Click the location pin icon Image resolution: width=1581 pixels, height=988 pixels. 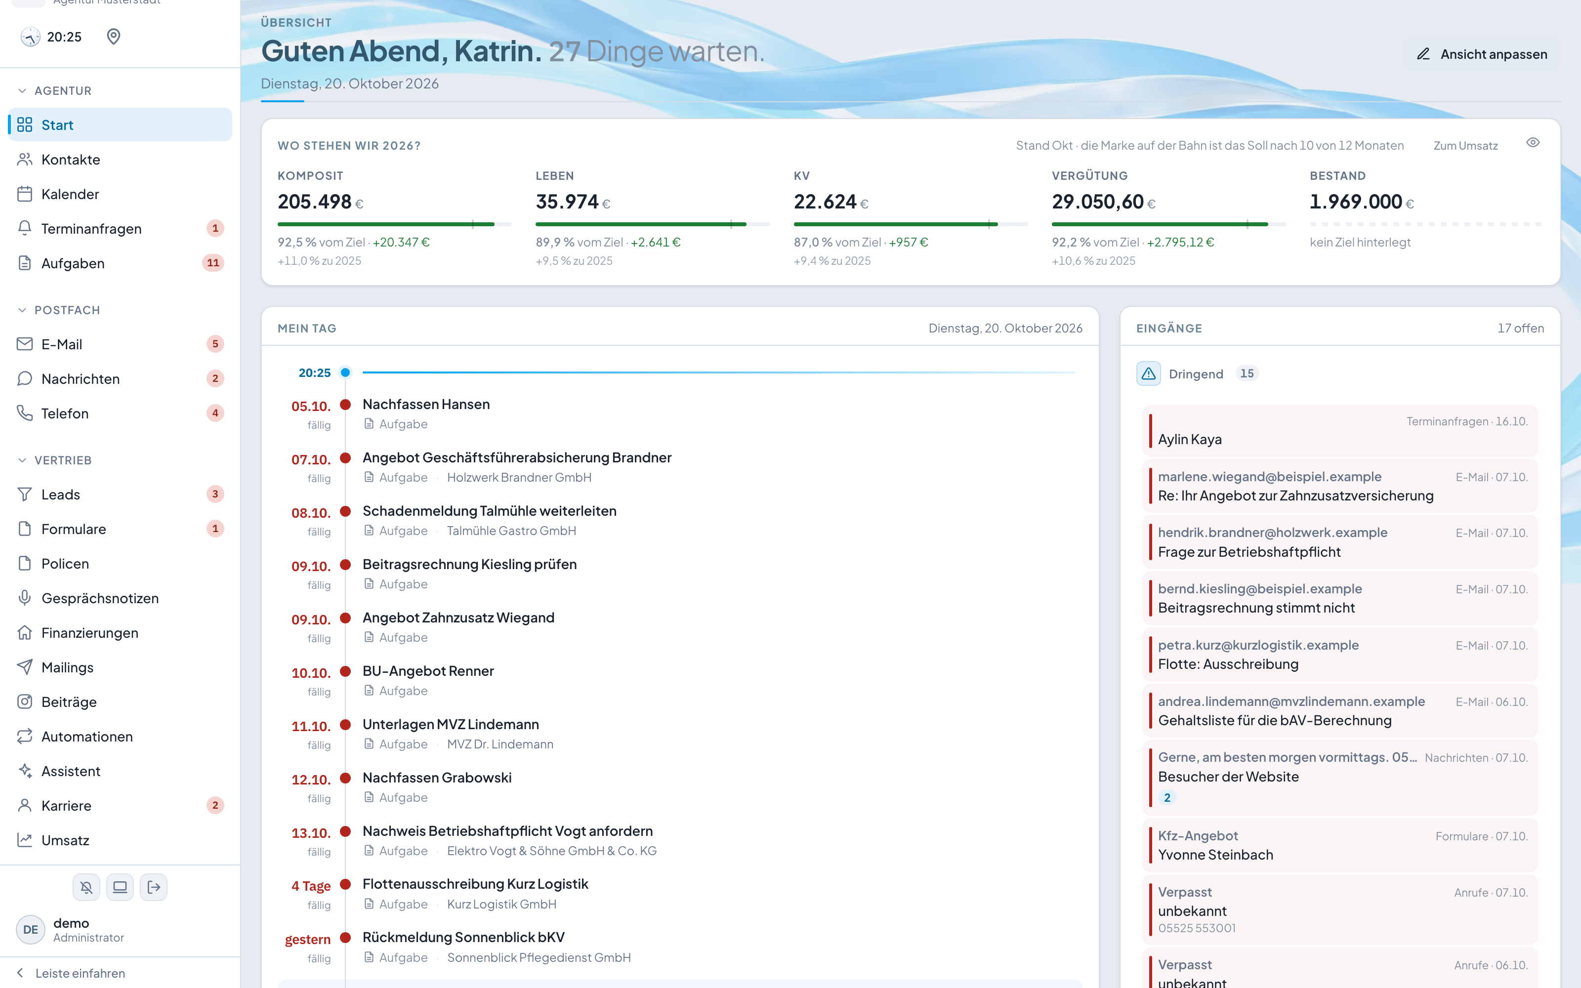pos(114,37)
